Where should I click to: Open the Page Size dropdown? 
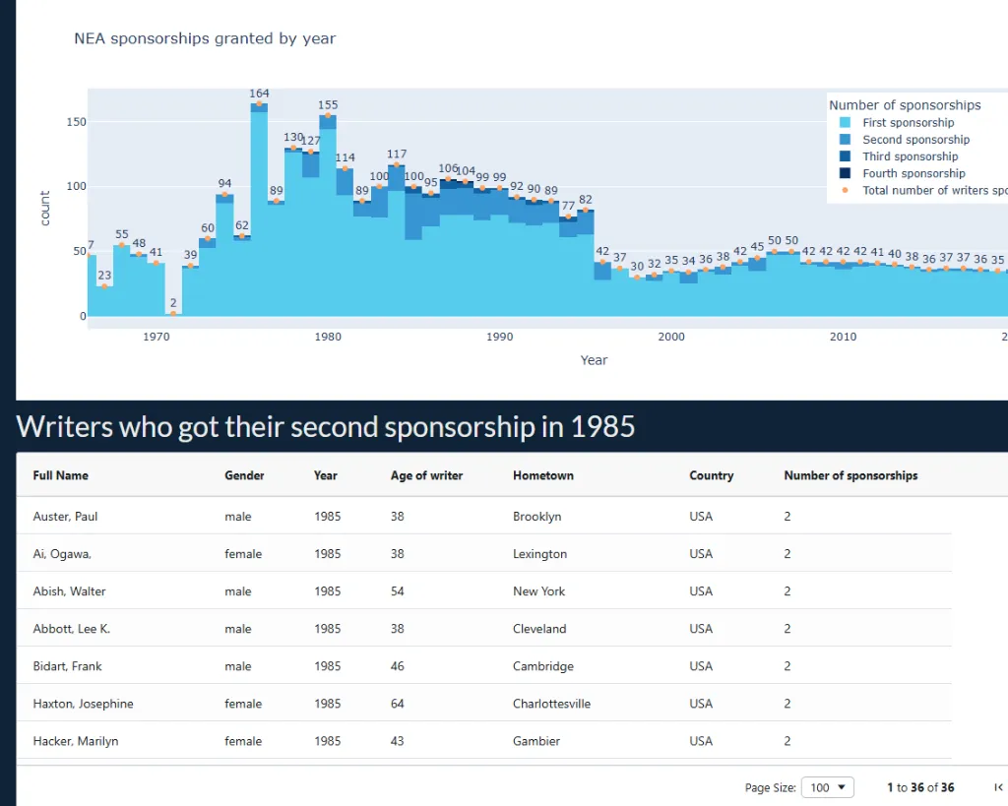[827, 787]
